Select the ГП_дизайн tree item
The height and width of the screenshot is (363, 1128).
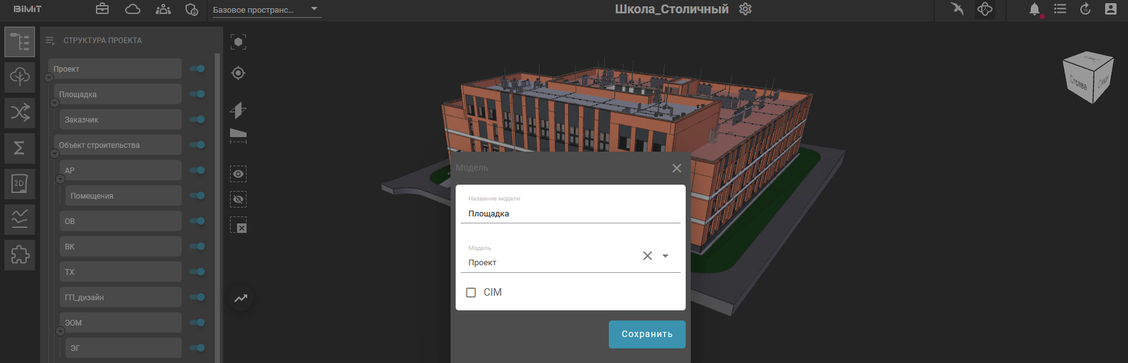tap(121, 298)
